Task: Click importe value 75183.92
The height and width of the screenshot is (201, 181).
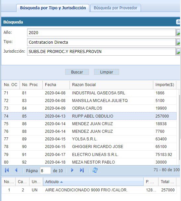Action: point(164,155)
